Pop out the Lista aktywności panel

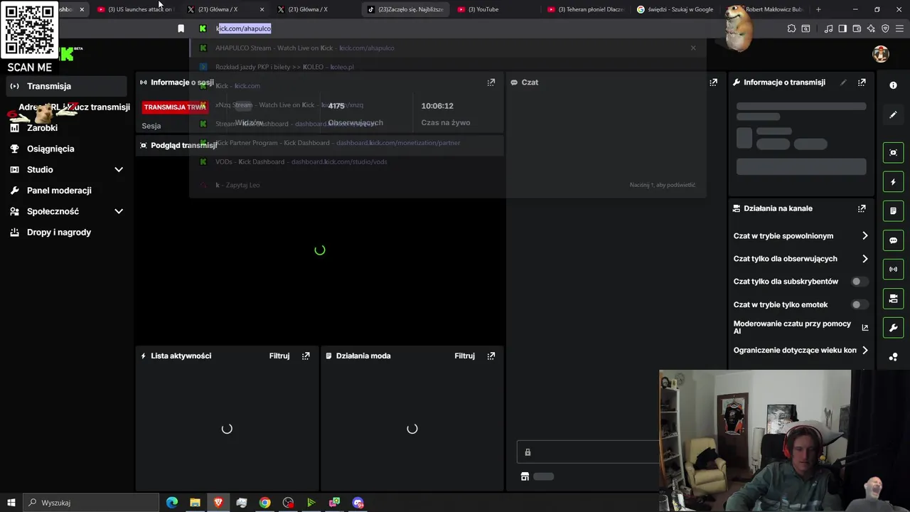(x=306, y=356)
